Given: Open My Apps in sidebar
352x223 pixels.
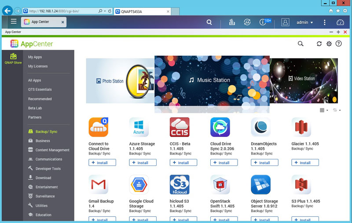Looking at the screenshot, I should tap(35, 57).
